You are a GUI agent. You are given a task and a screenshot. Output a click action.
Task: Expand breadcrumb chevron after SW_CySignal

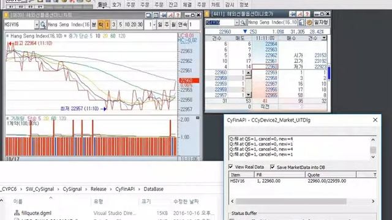tap(58, 189)
